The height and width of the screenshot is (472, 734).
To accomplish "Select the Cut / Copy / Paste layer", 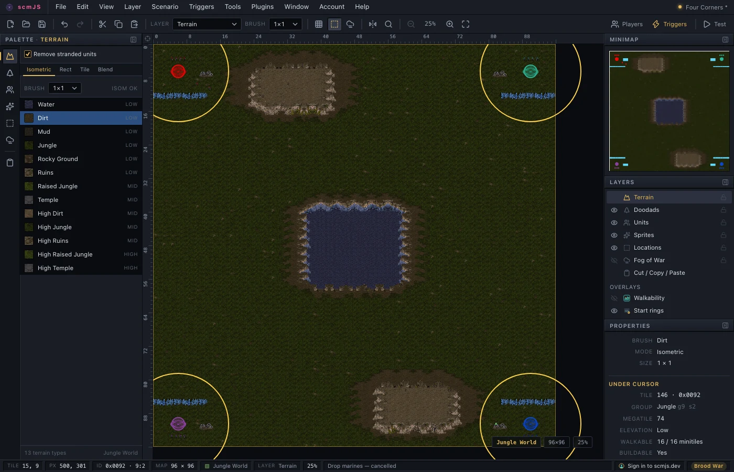I will [x=669, y=273].
